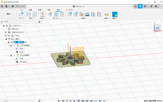163x102 pixels.
Task: Click the save icon in top bar
Action: pos(13,6)
